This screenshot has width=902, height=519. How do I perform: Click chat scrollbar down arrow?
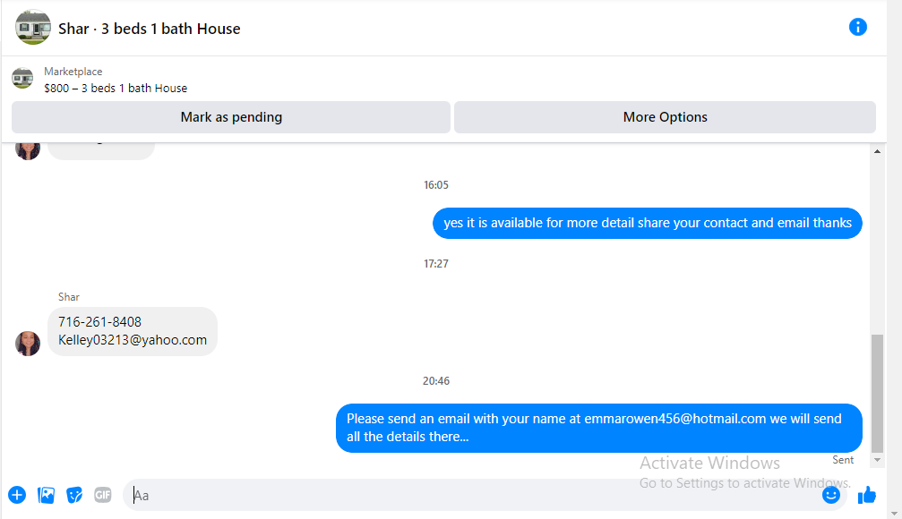[877, 460]
